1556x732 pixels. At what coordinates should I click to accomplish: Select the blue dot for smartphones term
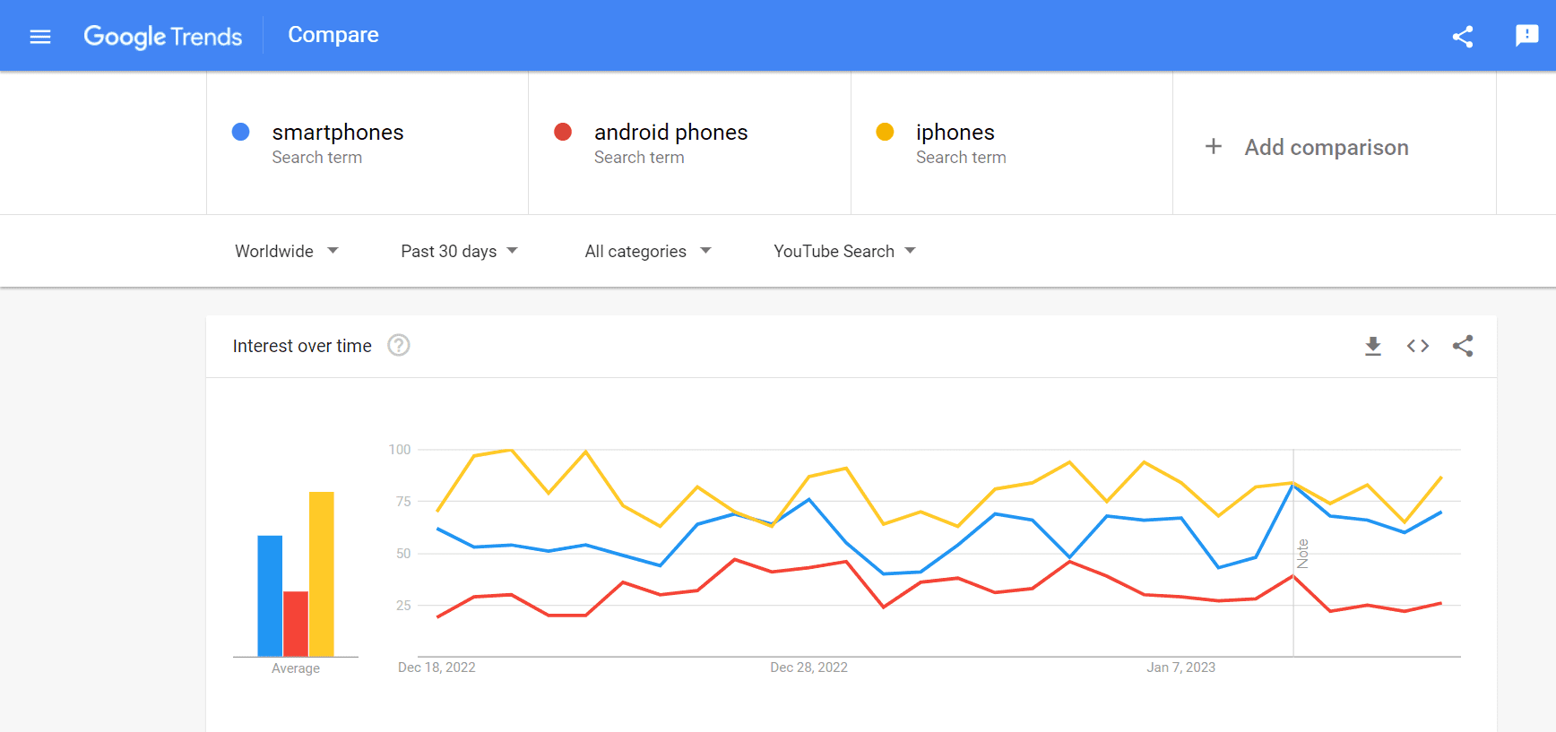(x=240, y=131)
